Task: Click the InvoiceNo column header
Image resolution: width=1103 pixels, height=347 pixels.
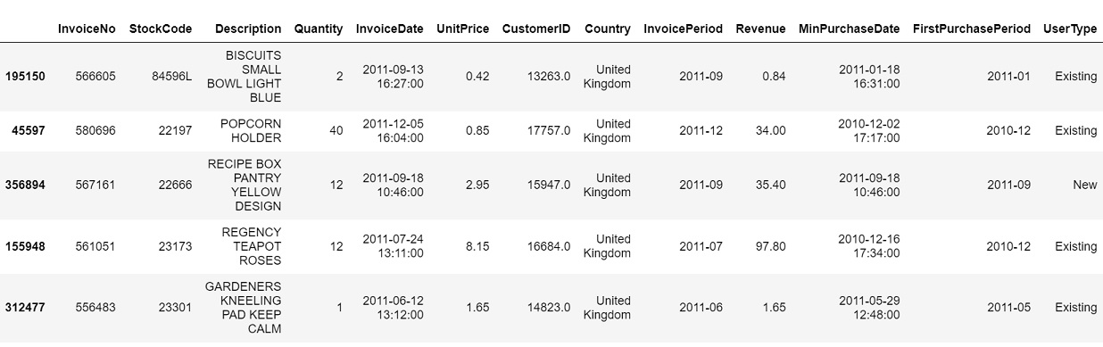Action: point(87,29)
